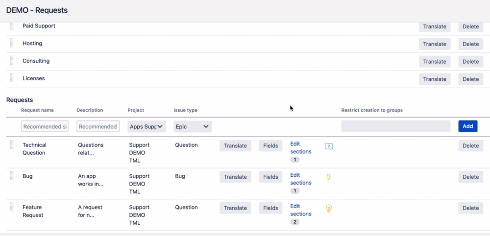Image resolution: width=490 pixels, height=236 pixels.
Task: Click the question mark icon for Technical Question
Action: 329,146
